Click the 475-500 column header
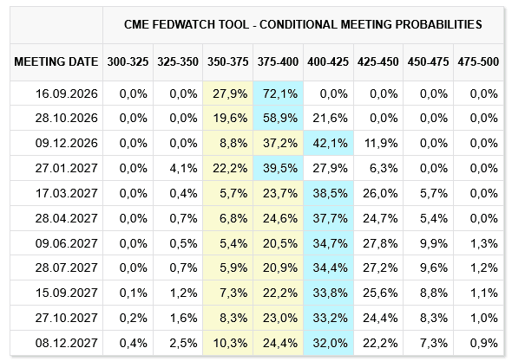512x361 pixels. 478,62
